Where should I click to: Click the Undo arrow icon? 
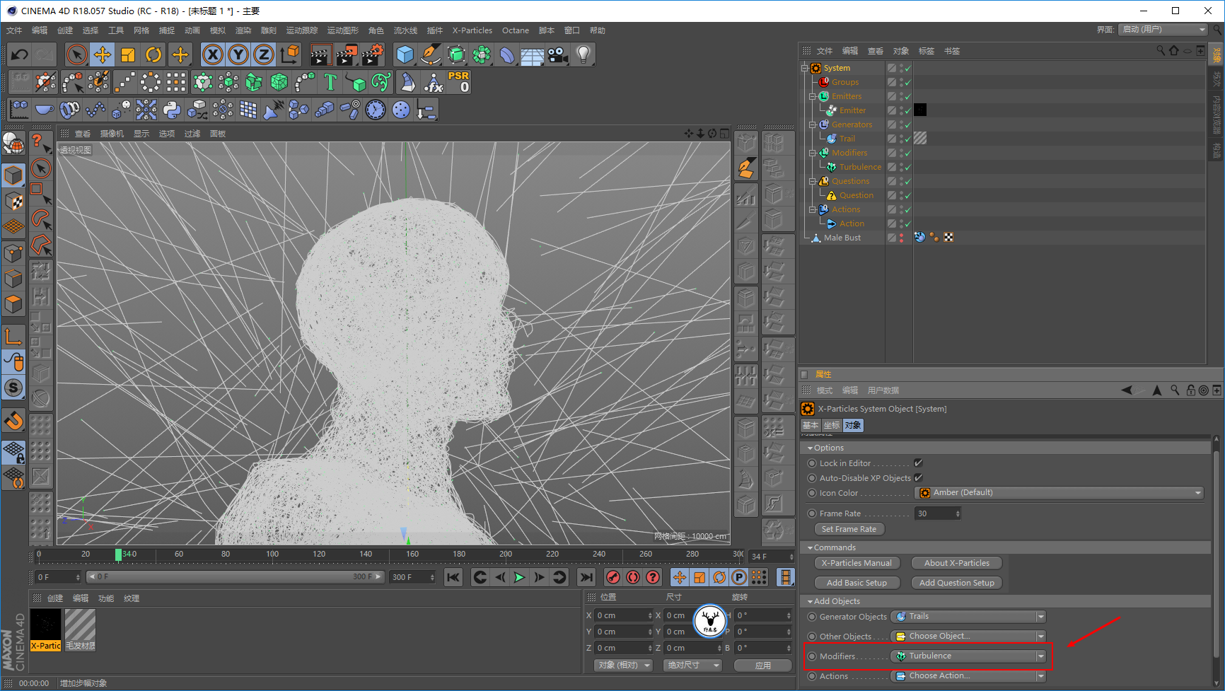coord(19,54)
